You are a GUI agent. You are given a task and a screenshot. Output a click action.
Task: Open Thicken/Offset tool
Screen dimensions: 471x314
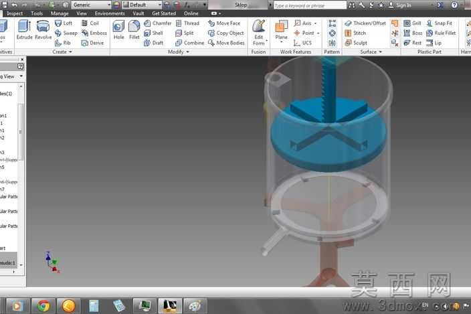(x=365, y=23)
